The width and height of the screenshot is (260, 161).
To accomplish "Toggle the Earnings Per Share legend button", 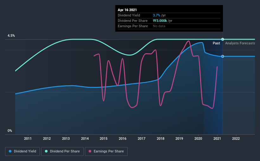I will click(x=106, y=151).
